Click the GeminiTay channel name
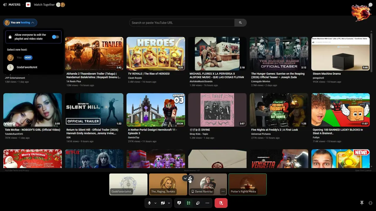The image size is (376, 211). pos(134,137)
